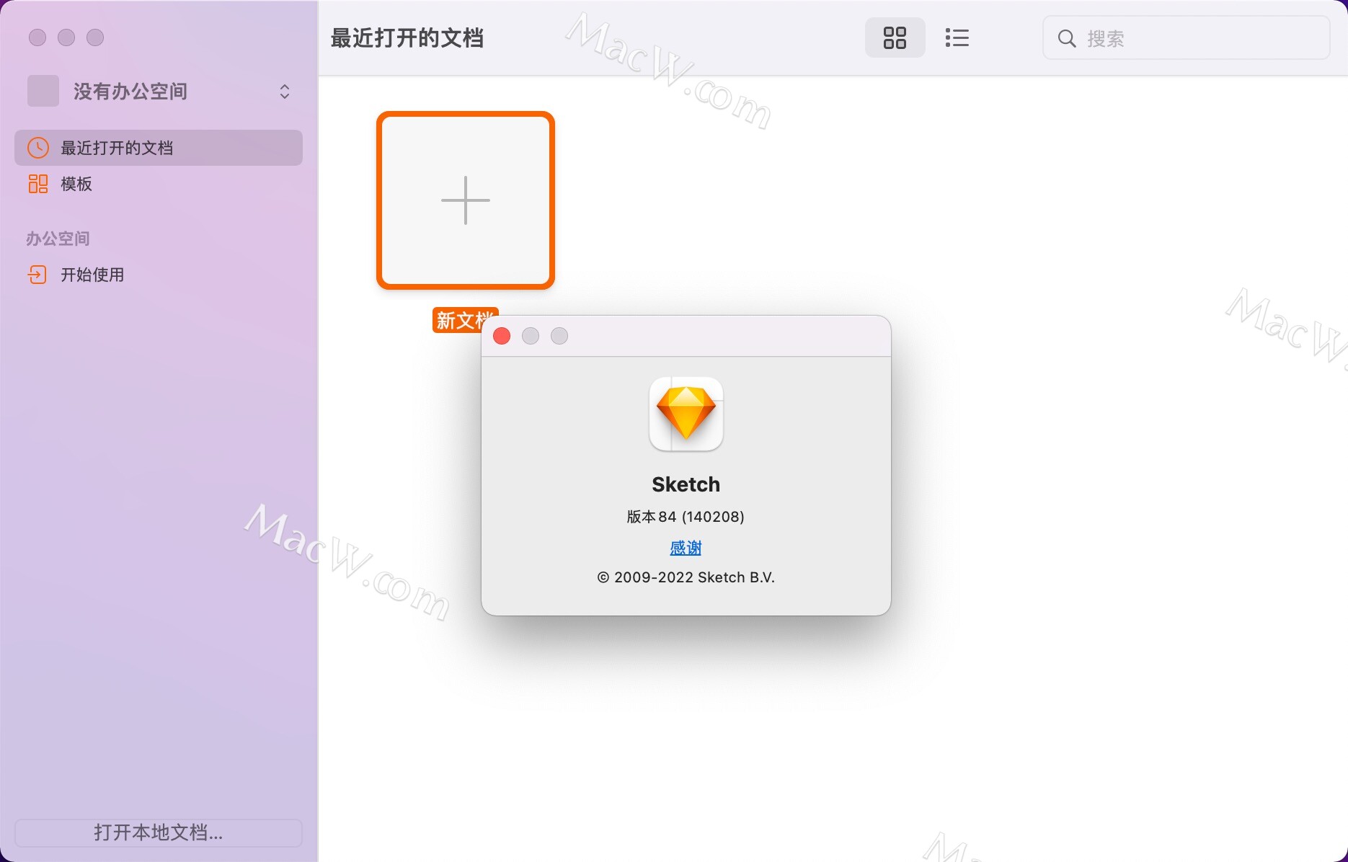Screen dimensions: 1348x862
Task: Select 最近打开的文档 in sidebar
Action: click(159, 148)
